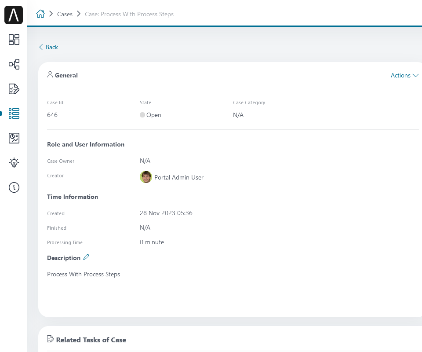Open the Dashboard from the sidebar

[x=14, y=40]
